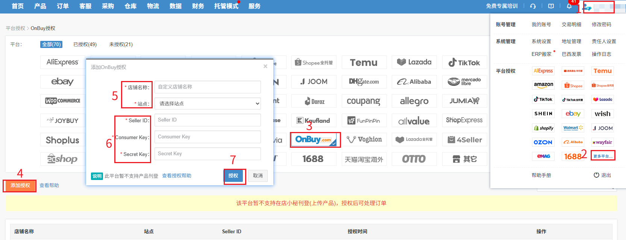This screenshot has height=240, width=626.
Task: Open SHEIN in the account menu panel
Action: coord(543,114)
